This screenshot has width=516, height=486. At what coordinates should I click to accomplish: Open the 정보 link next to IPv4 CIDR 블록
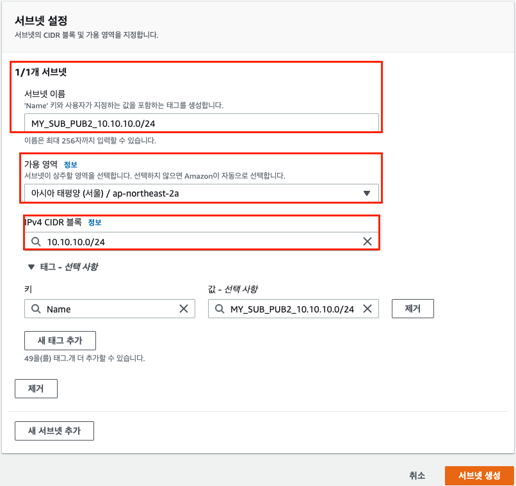pyautogui.click(x=95, y=222)
